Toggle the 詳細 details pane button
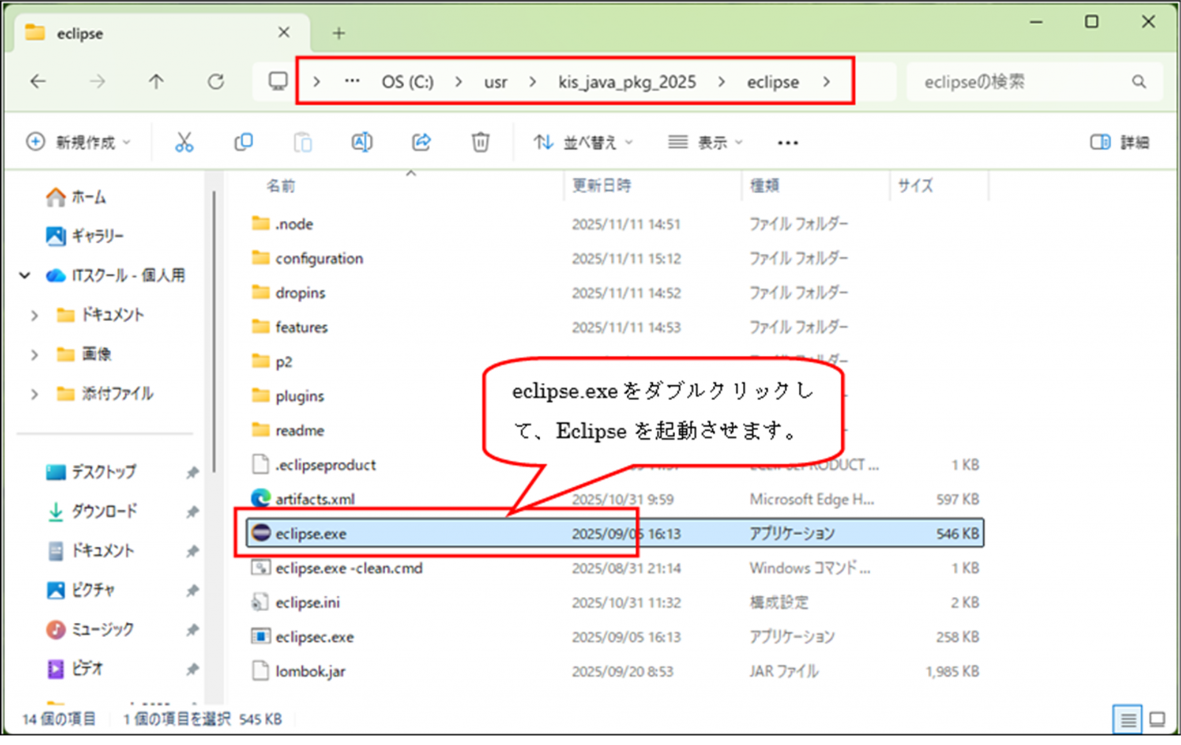Screen dimensions: 1181x745 1119,142
